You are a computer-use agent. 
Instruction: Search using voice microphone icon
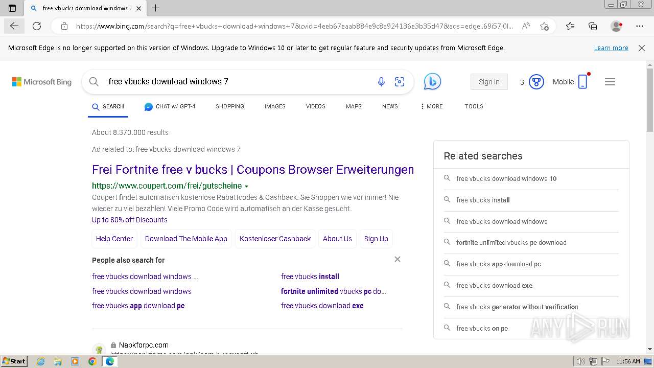coord(381,82)
